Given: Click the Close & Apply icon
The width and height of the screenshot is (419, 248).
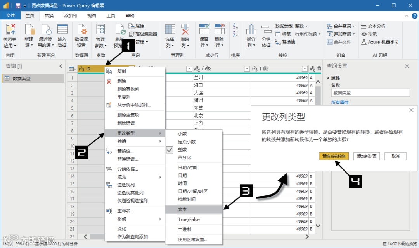Looking at the screenshot, I should click(x=10, y=29).
